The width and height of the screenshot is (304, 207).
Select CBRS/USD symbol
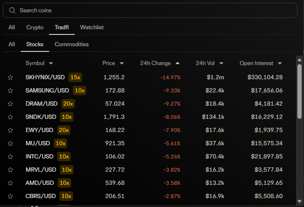(41, 196)
